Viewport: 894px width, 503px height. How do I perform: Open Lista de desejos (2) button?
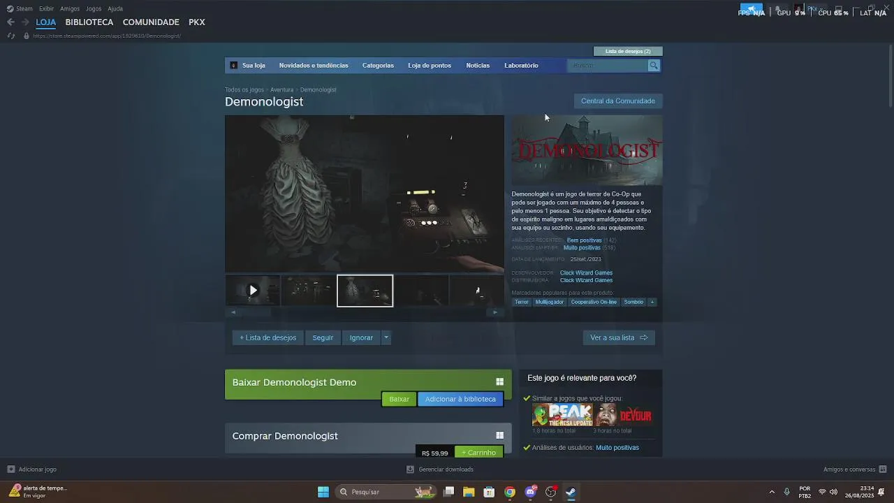[x=628, y=51]
